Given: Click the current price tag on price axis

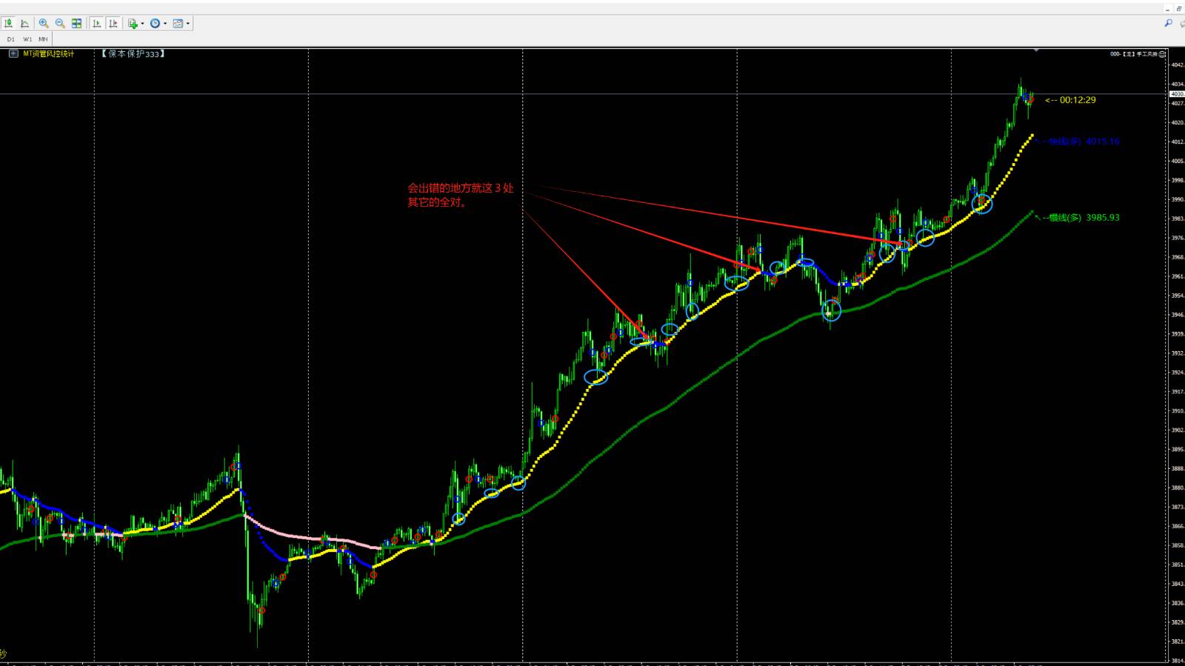Looking at the screenshot, I should [x=1177, y=94].
